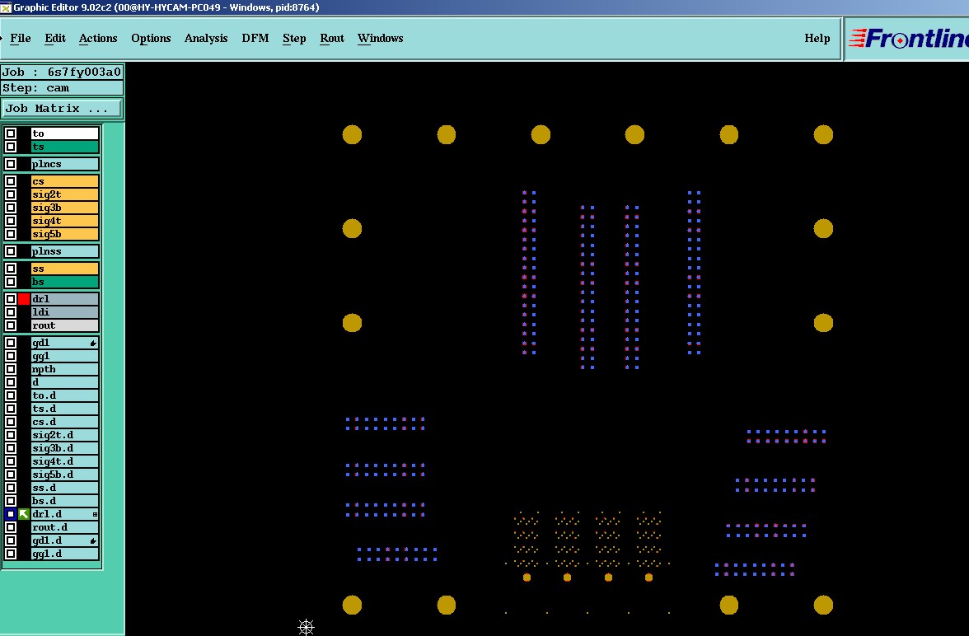Screen dimensions: 969x636
Task: Click the small grid icon in drl.d row
Action: 96,514
